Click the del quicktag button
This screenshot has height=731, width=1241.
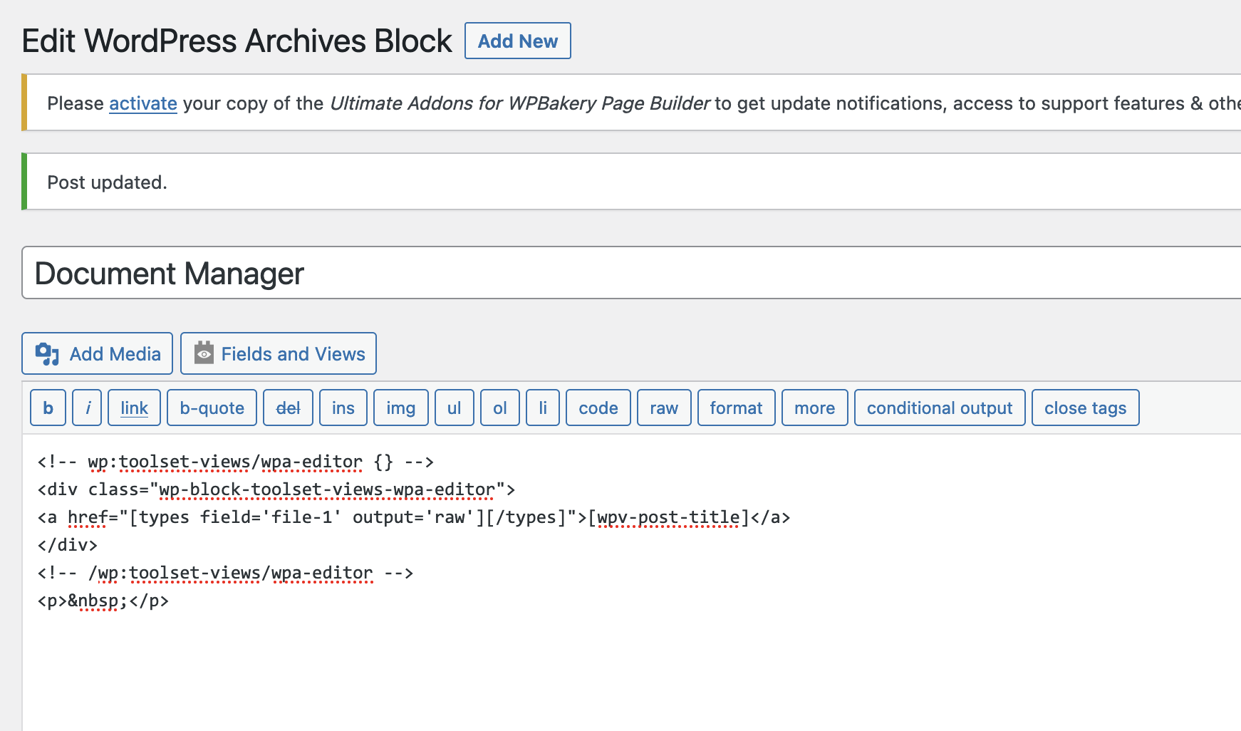(288, 408)
